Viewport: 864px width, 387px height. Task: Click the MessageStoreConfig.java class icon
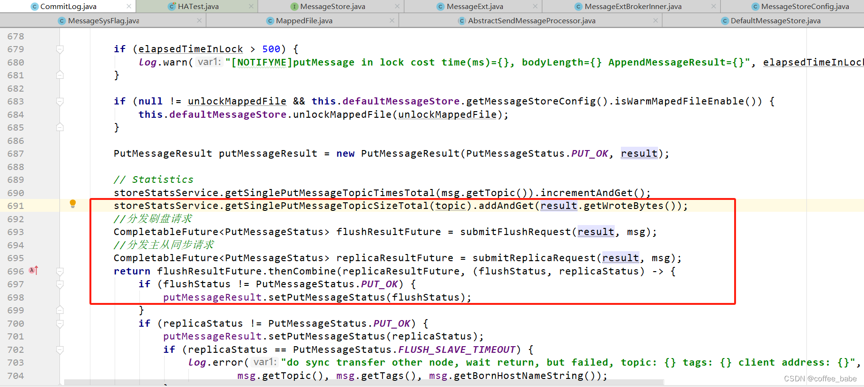[755, 7]
